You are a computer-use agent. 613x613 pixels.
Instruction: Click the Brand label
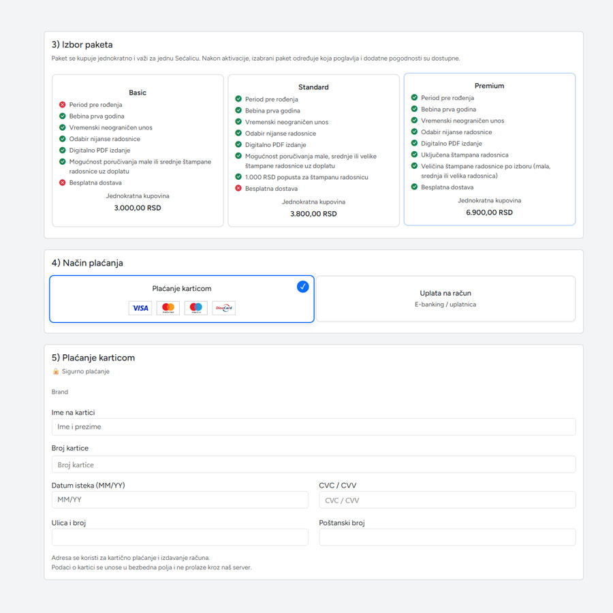(60, 392)
